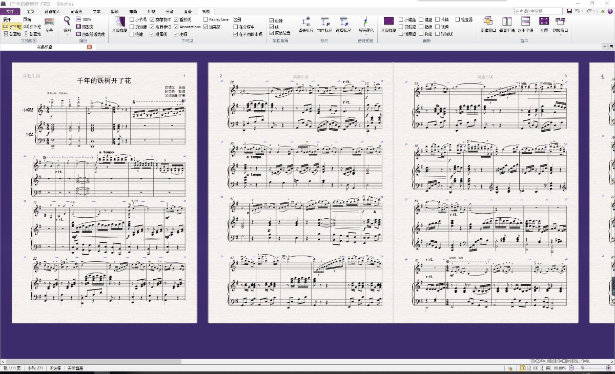Select single pages horizontally (页面 水平地)

[32, 27]
